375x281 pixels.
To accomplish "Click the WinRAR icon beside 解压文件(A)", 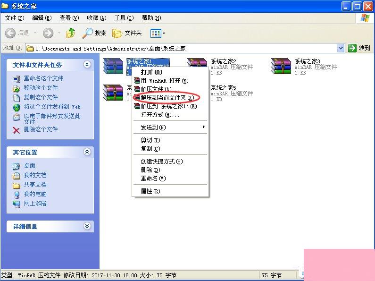I will pos(137,89).
